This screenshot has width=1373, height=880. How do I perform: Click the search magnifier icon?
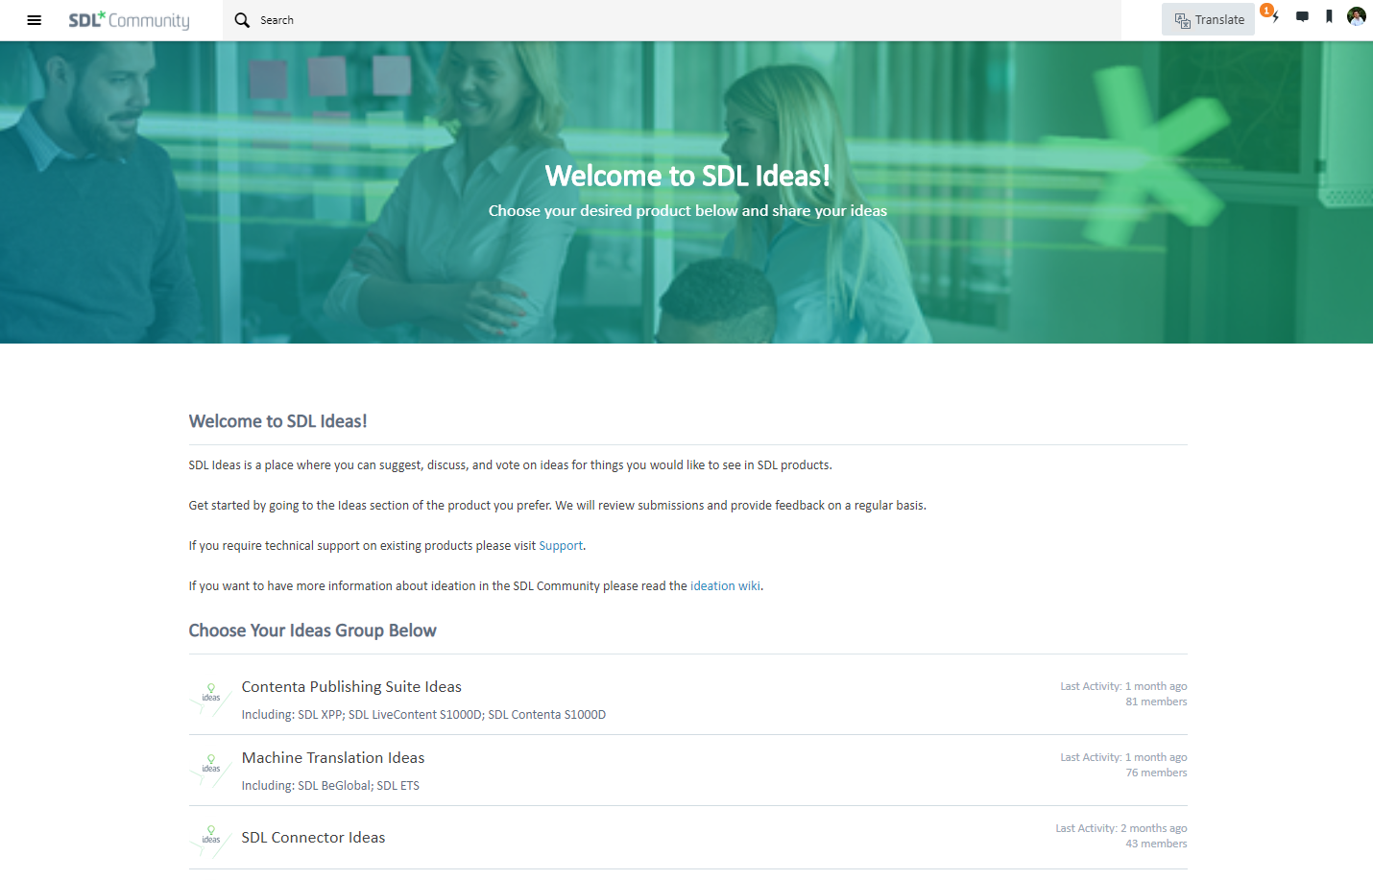242,20
